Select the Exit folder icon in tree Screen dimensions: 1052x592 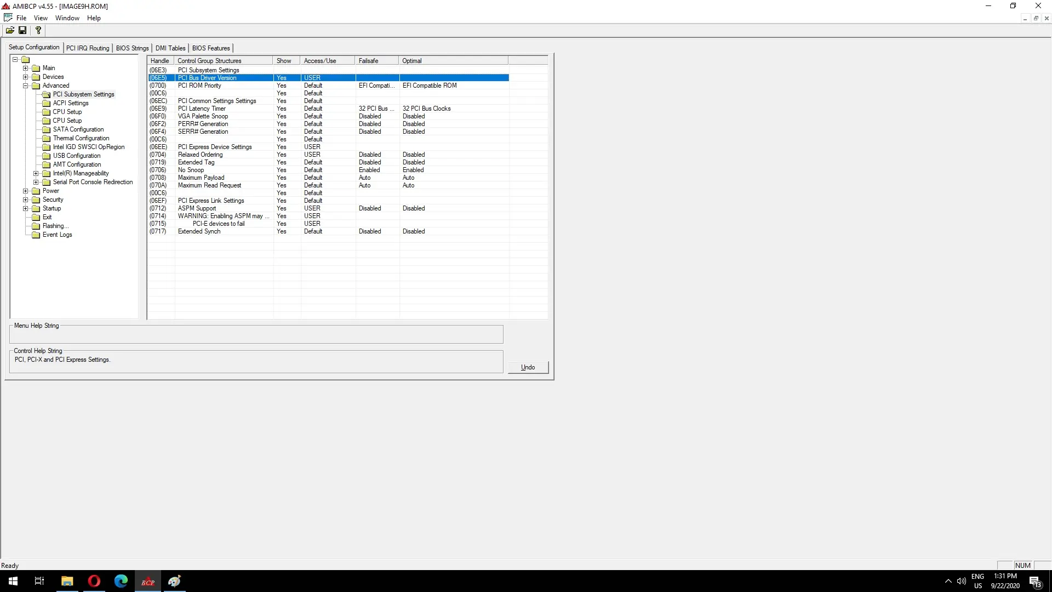(36, 217)
